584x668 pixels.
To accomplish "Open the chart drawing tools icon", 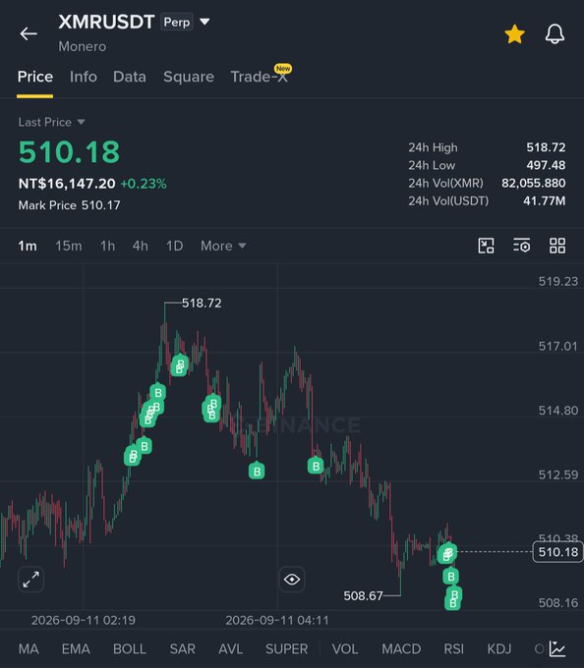I will (x=486, y=246).
